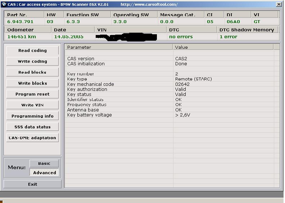Run Program reset
Image resolution: width=285 pixels, height=203 pixels.
32,94
